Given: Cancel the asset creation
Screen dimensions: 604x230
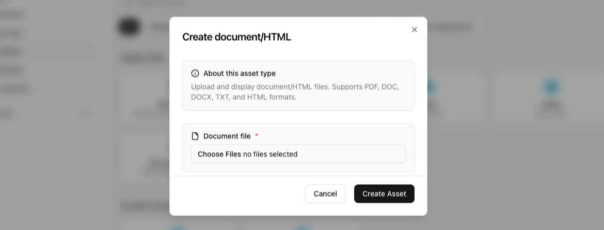Looking at the screenshot, I should (x=325, y=194).
